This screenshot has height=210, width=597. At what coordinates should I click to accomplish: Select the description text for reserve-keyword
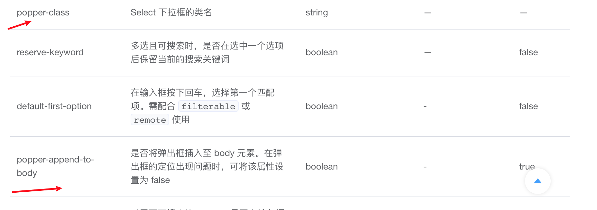coord(207,52)
